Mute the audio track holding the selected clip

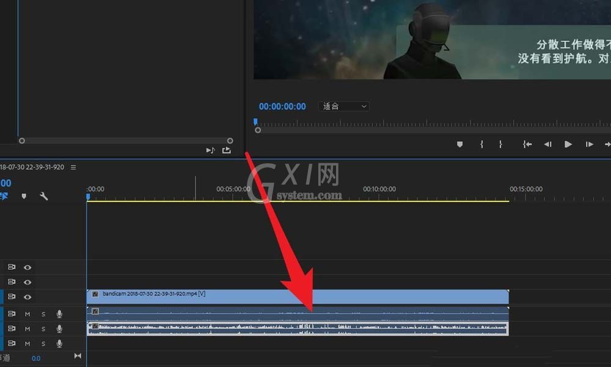click(x=27, y=329)
